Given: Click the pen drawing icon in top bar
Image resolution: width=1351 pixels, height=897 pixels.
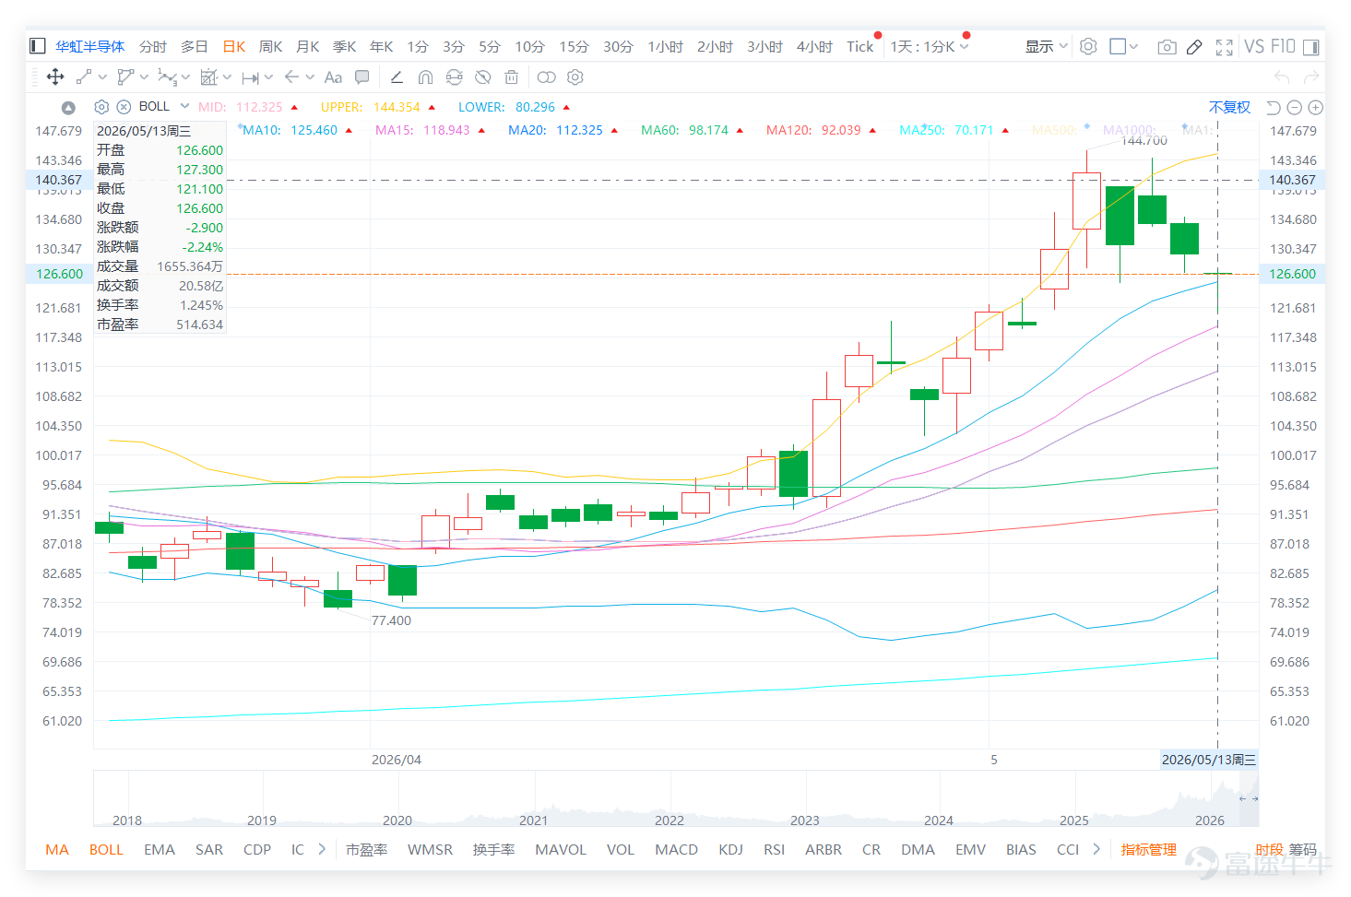Looking at the screenshot, I should point(1194,47).
